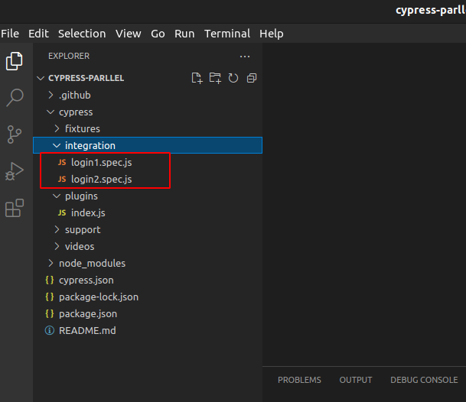Viewport: 466px width, 402px height.
Task: Collapse the integration folder chevron
Action: pos(57,145)
